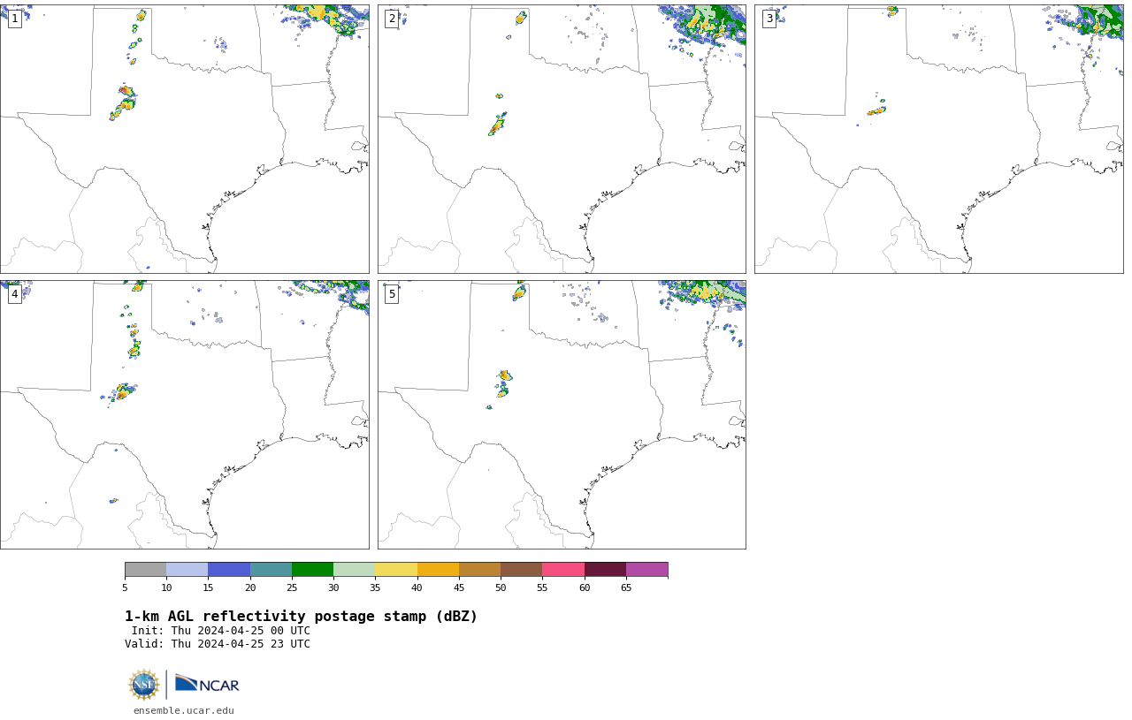Viewport: 1132px width, 720px height.
Task: Open ensemble member 4 map panel
Action: click(x=184, y=414)
